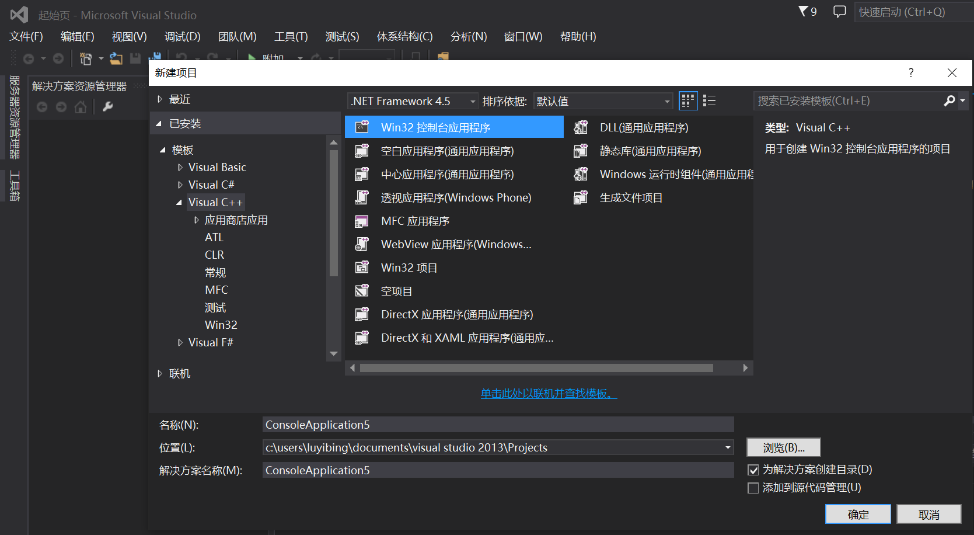Image resolution: width=974 pixels, height=535 pixels.
Task: Click the Windows 运行时组件 template icon
Action: pyautogui.click(x=581, y=174)
